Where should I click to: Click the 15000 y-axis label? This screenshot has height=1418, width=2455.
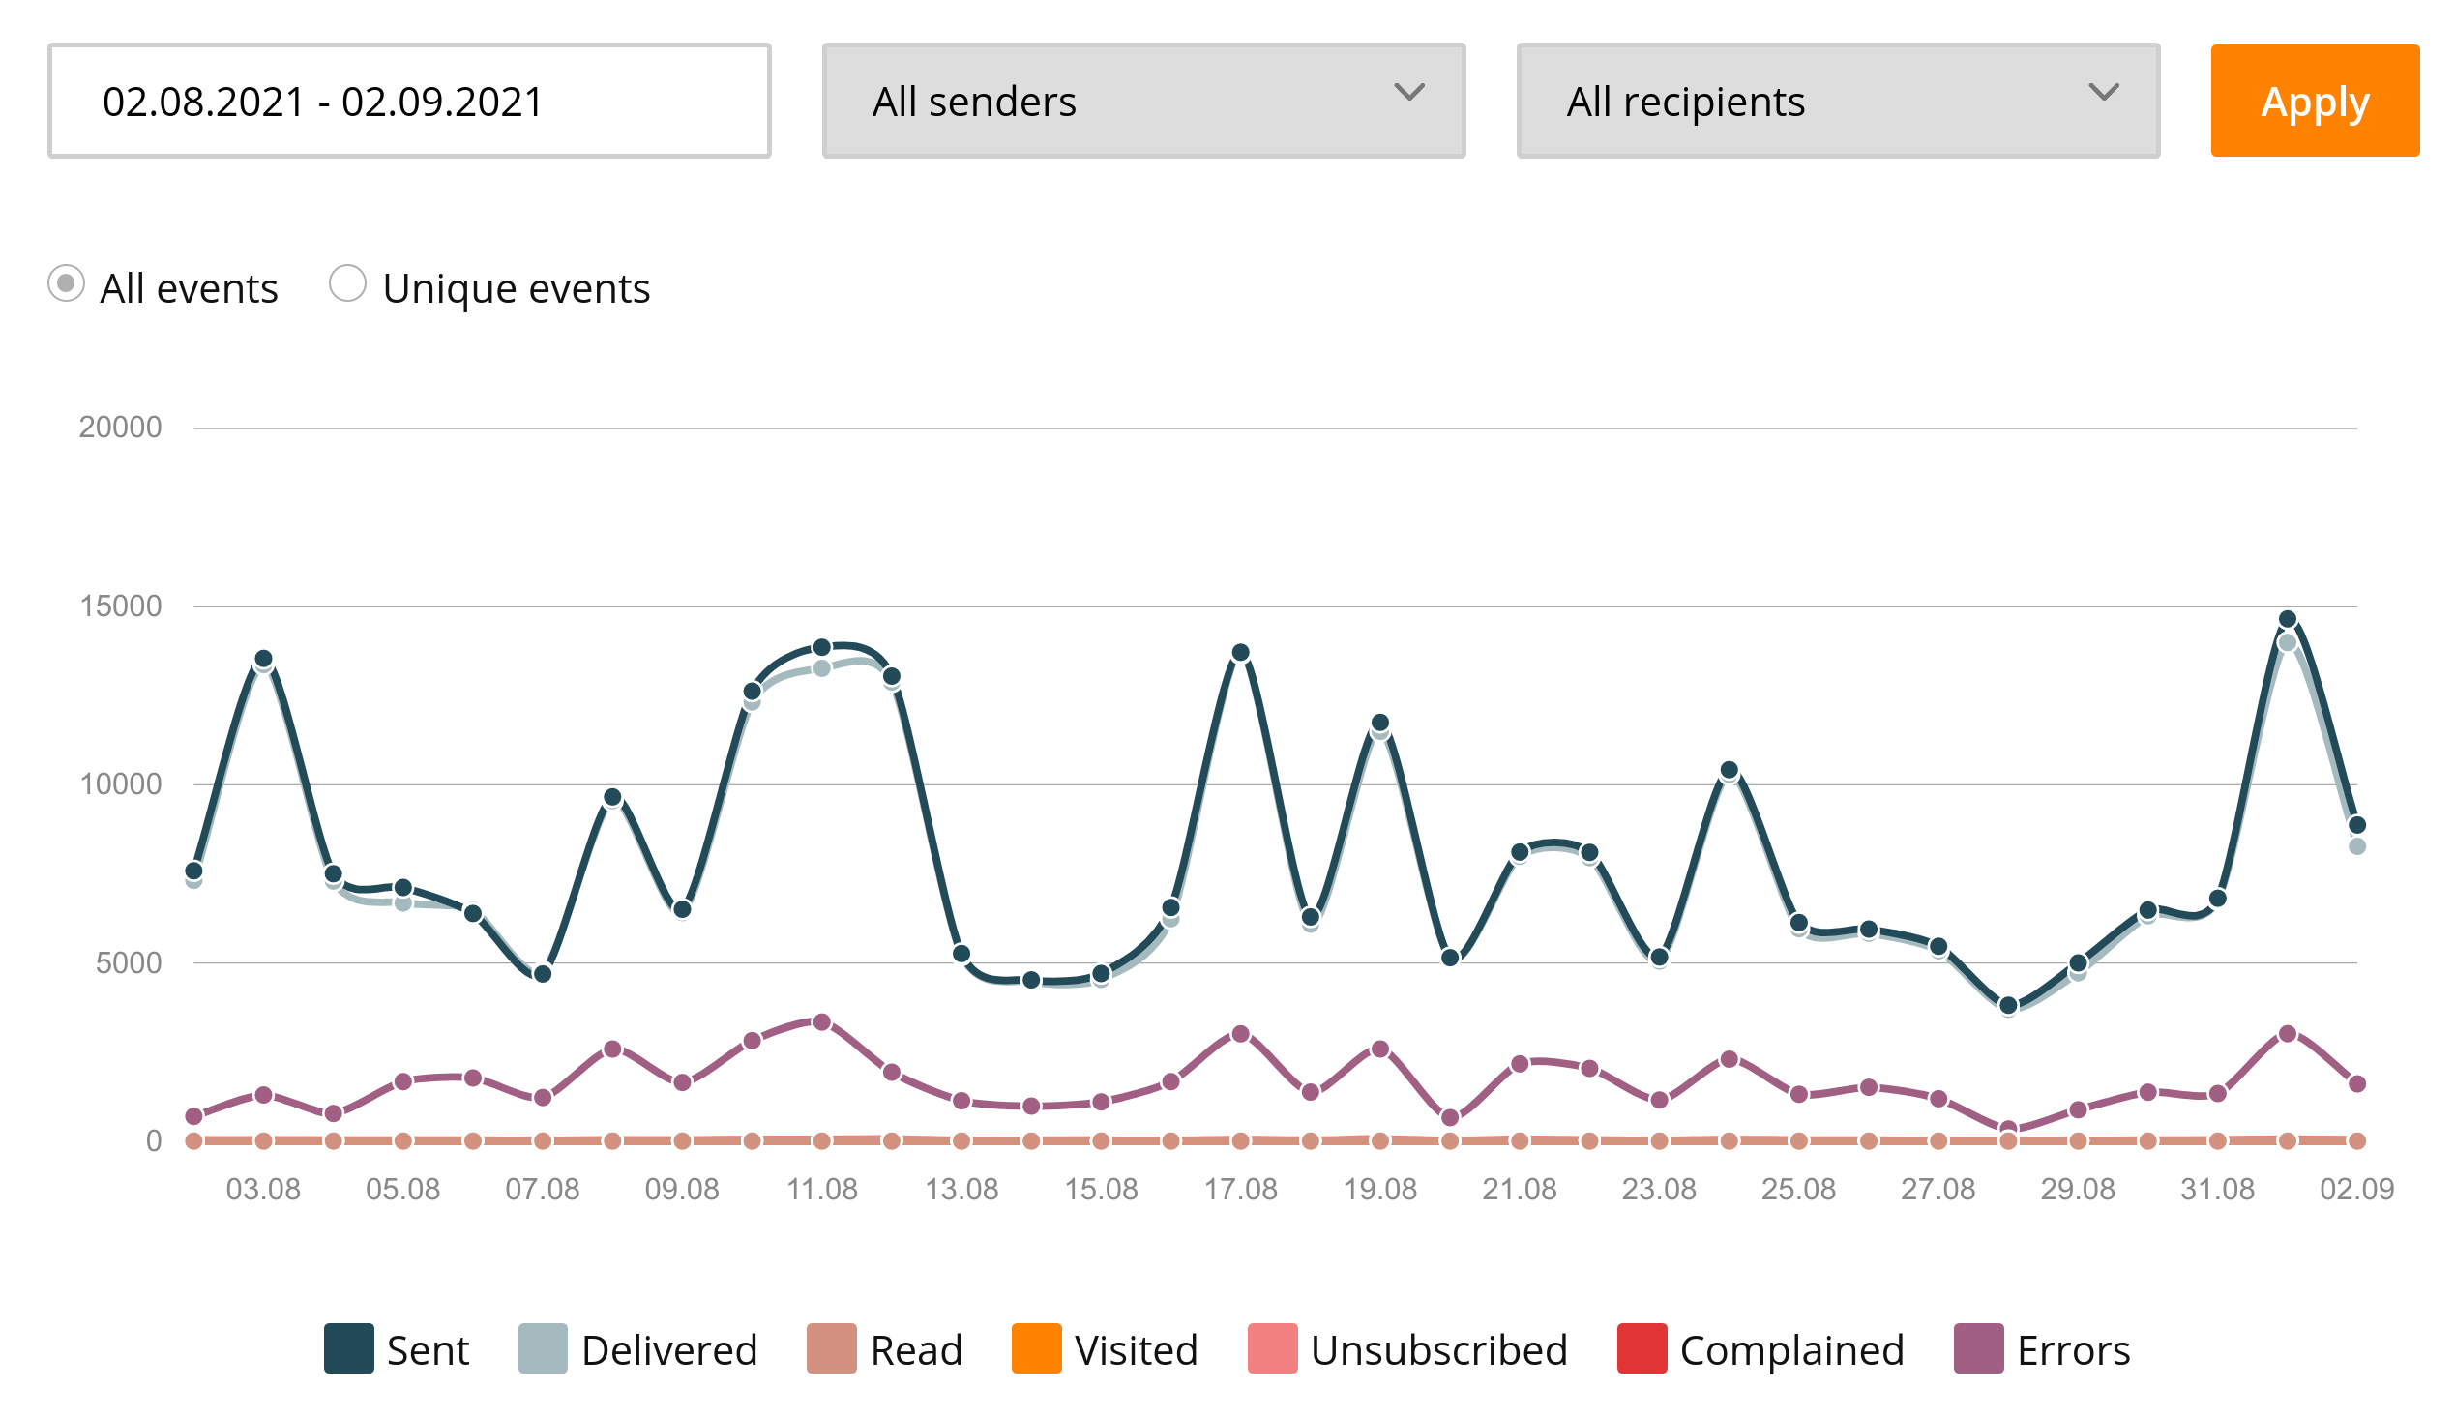[120, 606]
